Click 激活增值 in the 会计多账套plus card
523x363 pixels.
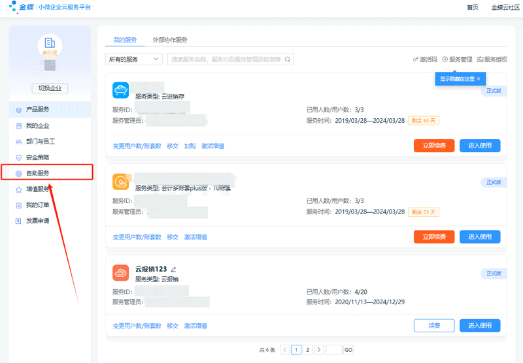[195, 237]
